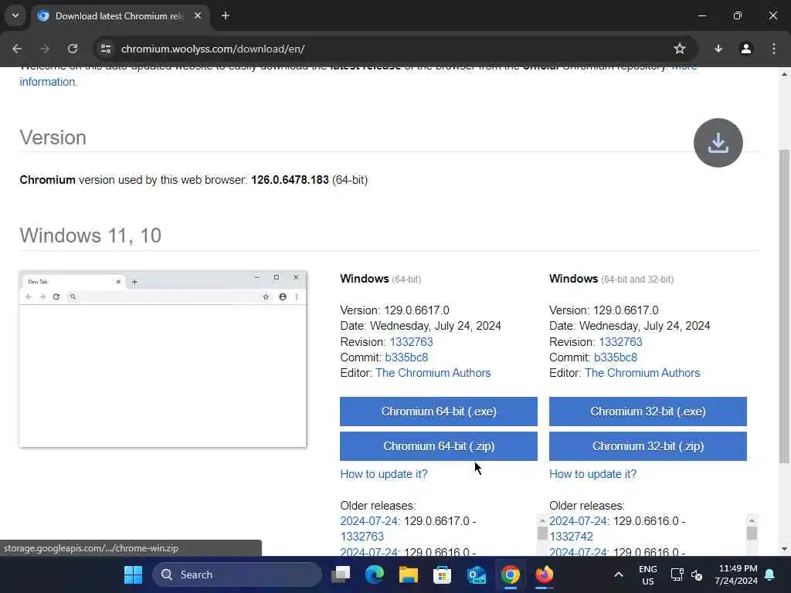791x593 pixels.
Task: Open Task View from the taskbar
Action: click(x=341, y=574)
